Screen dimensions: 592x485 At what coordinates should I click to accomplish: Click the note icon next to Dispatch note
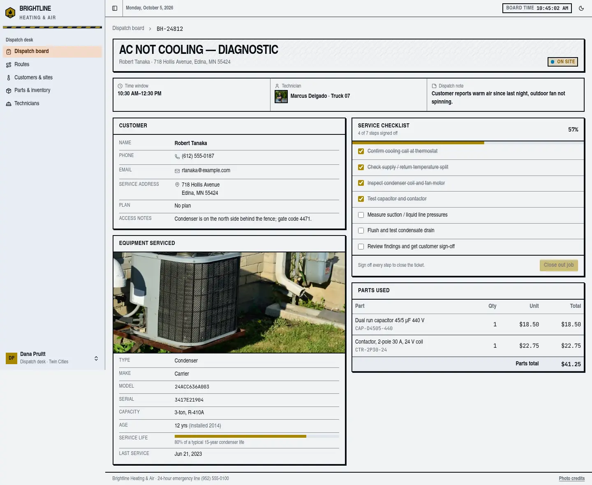pyautogui.click(x=434, y=86)
